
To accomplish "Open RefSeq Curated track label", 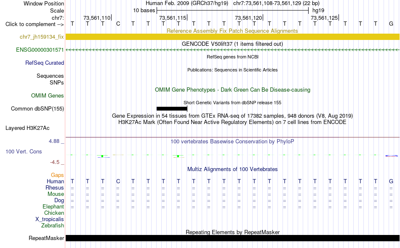I will tap(45, 63).
